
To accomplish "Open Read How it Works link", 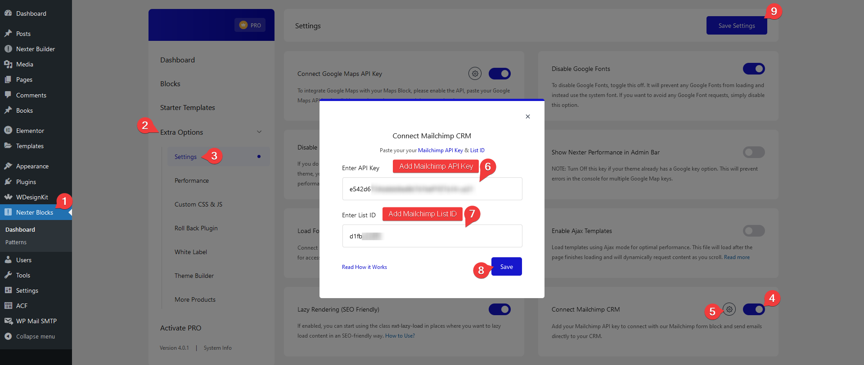I will click(364, 267).
